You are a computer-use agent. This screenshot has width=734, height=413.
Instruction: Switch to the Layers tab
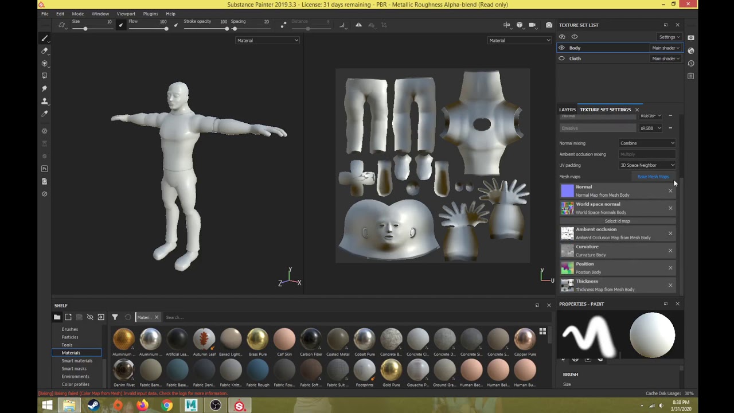[x=567, y=110]
